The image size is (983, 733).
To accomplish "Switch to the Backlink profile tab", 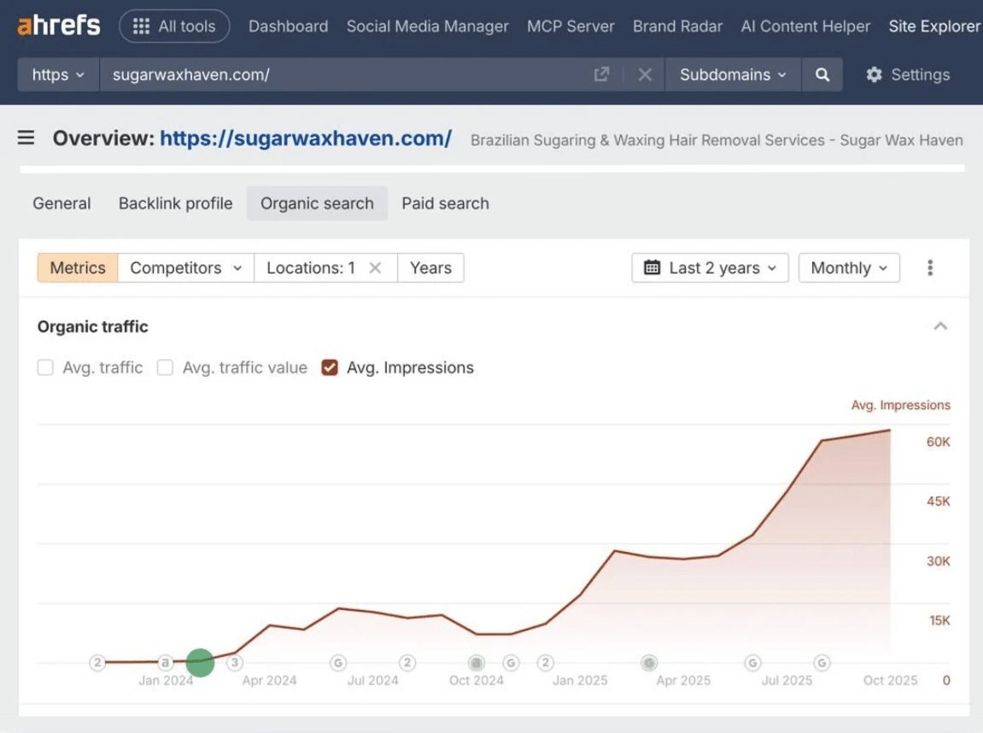I will (176, 203).
